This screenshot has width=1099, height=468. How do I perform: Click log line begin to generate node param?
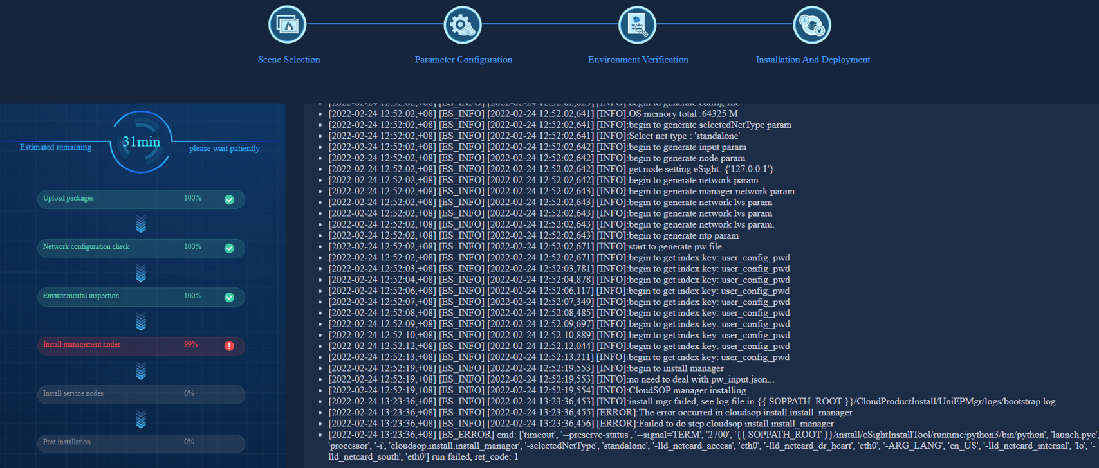tap(537, 157)
